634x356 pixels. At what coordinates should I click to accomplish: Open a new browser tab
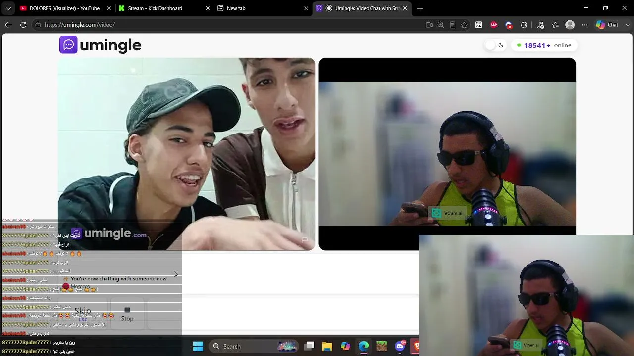[x=420, y=8]
